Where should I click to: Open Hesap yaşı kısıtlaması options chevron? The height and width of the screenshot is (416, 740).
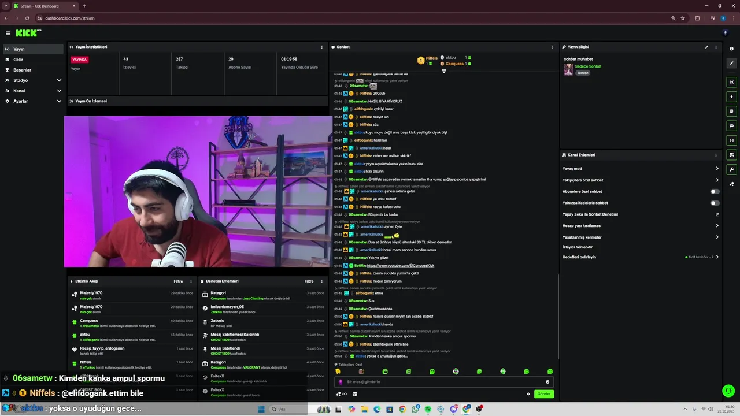click(x=717, y=226)
